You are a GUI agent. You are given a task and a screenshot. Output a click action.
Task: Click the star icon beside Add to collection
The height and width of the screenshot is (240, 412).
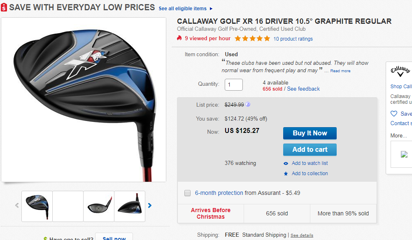click(286, 174)
